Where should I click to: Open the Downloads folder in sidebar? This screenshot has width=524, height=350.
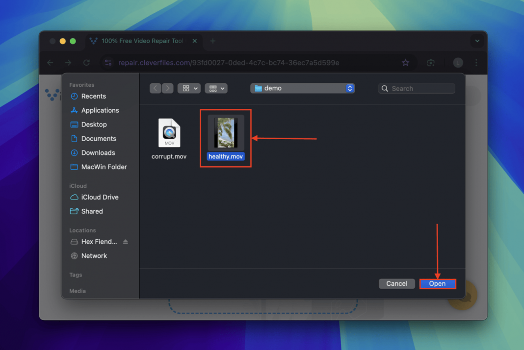pos(97,152)
